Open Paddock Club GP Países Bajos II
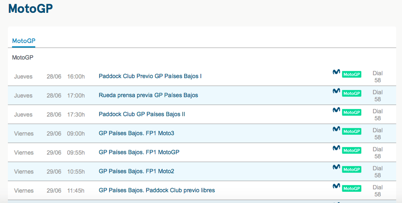 (142, 114)
